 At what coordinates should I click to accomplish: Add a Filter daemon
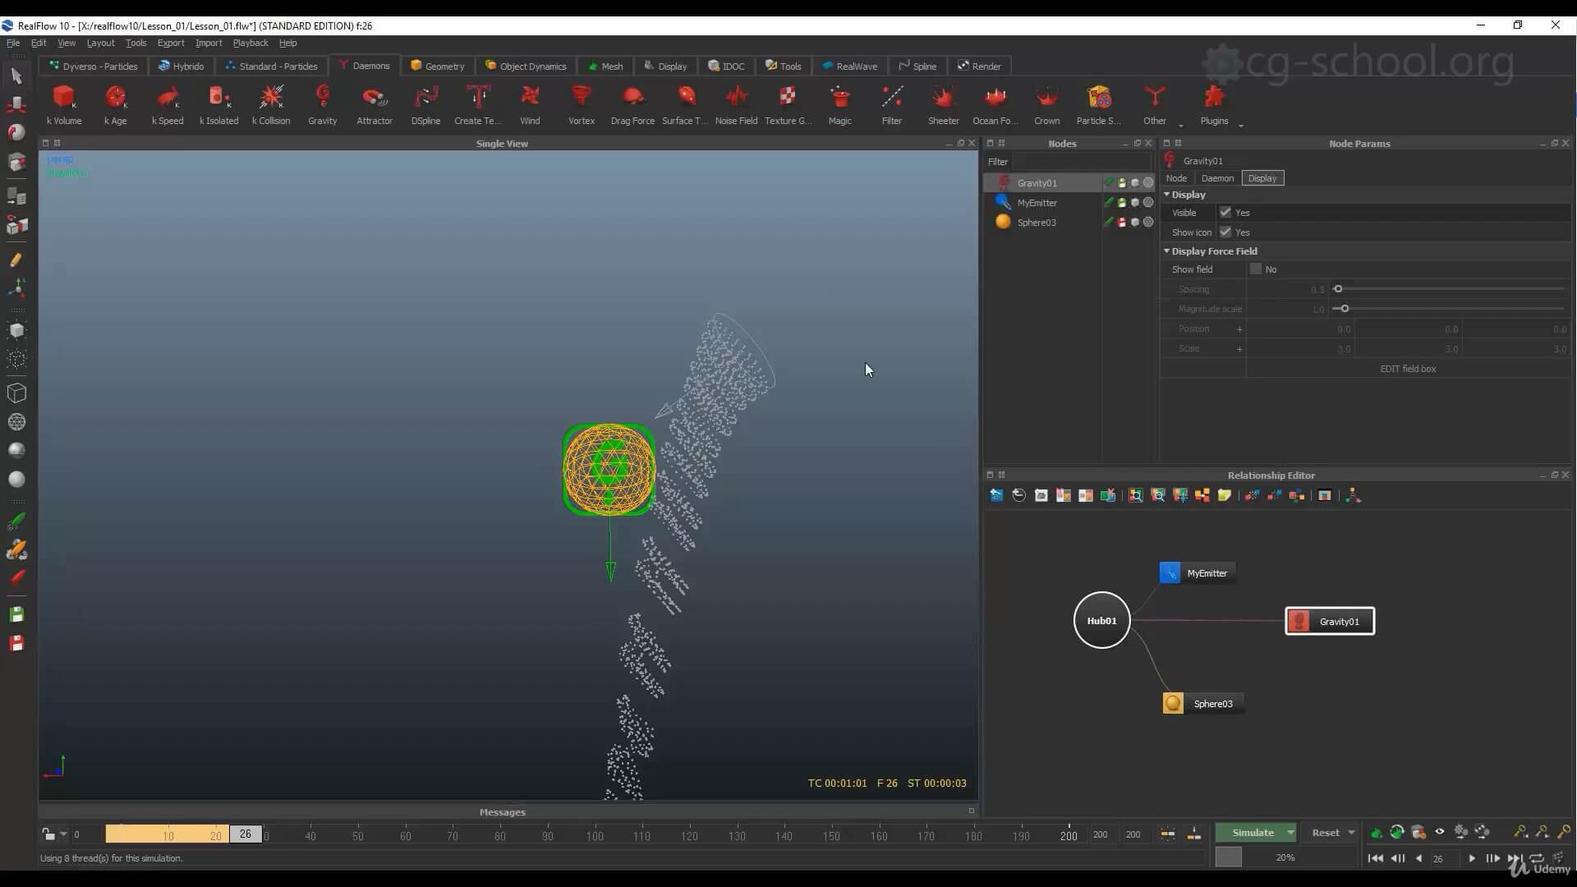(892, 104)
